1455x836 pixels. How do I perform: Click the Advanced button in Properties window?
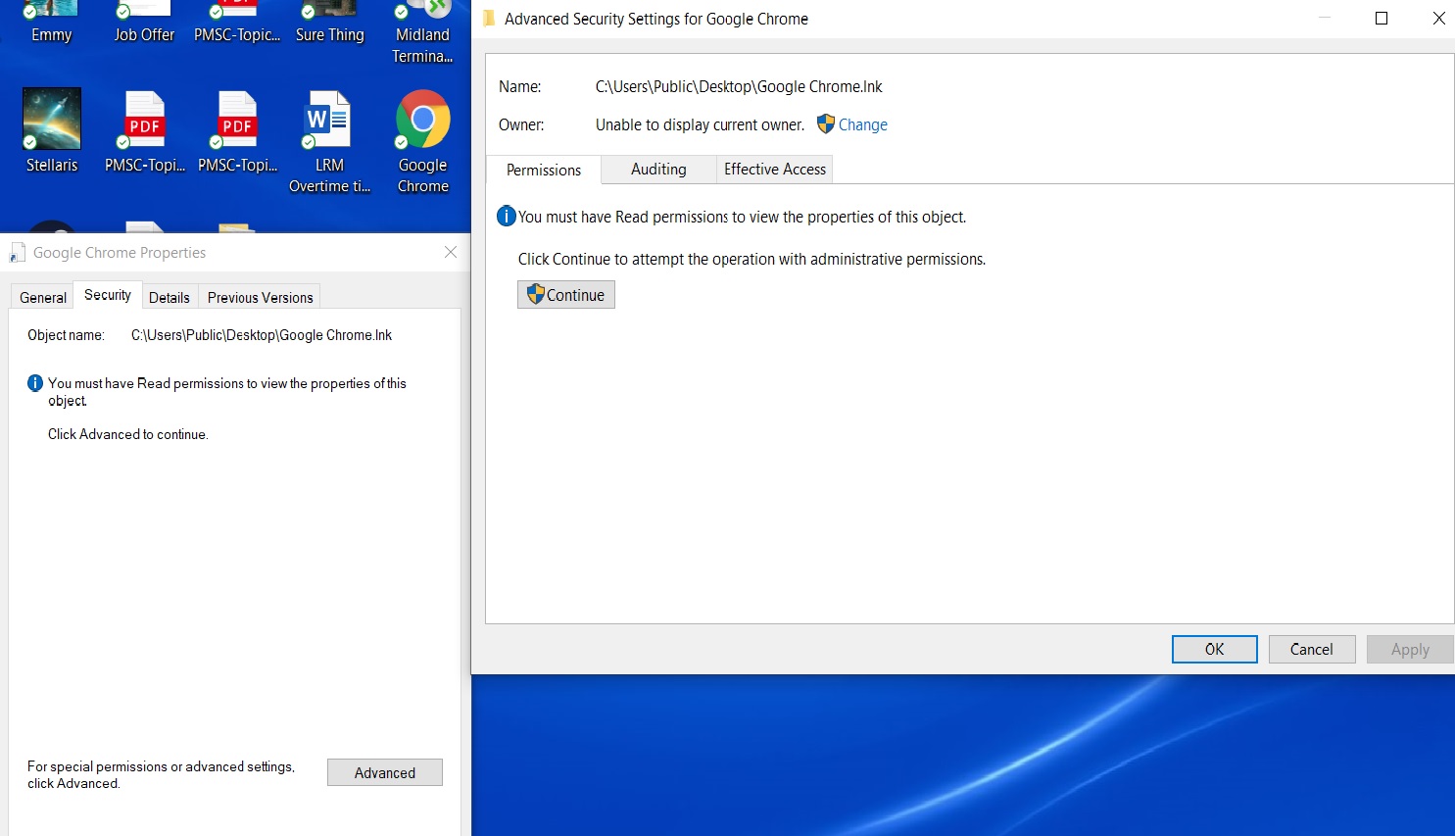point(385,772)
